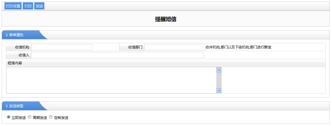Viewport: 331px width, 126px height.
Task: Click the 短信内容 scrollbar track
Action: (219, 80)
